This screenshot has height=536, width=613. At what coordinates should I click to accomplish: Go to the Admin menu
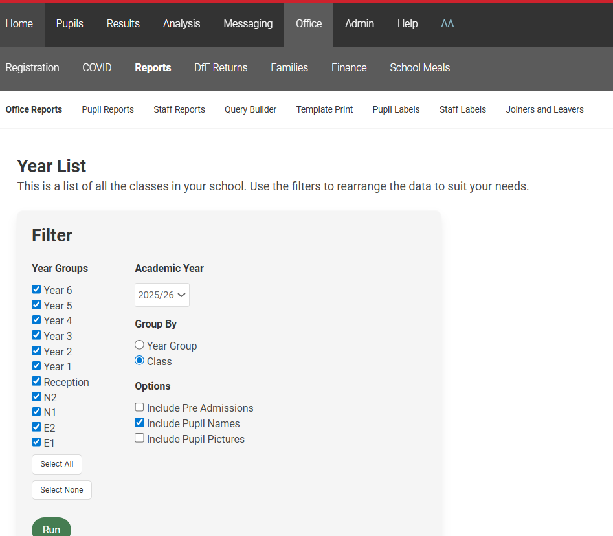click(x=359, y=24)
